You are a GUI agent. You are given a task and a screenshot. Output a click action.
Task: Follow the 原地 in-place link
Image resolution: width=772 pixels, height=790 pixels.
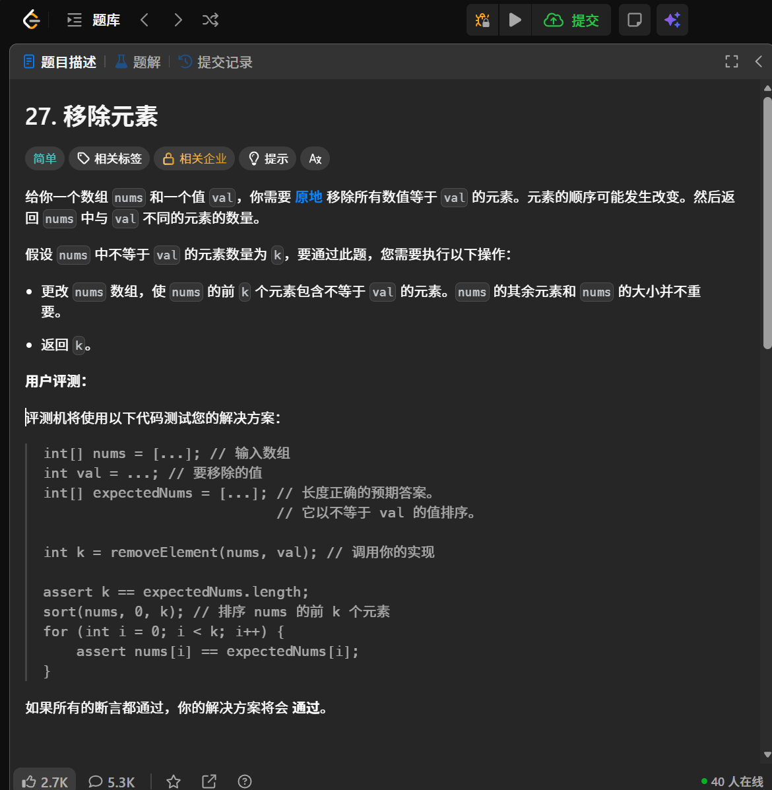click(308, 197)
